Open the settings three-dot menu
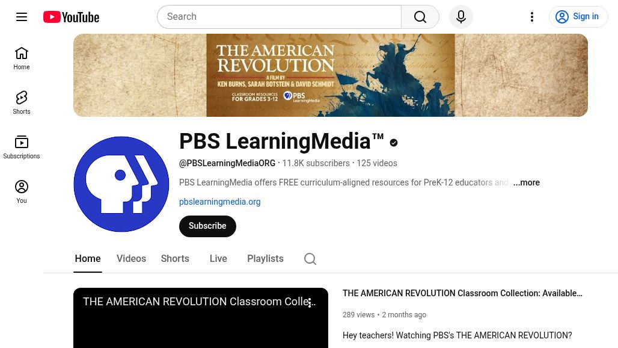Screen dimensions: 618x348 pos(532,16)
